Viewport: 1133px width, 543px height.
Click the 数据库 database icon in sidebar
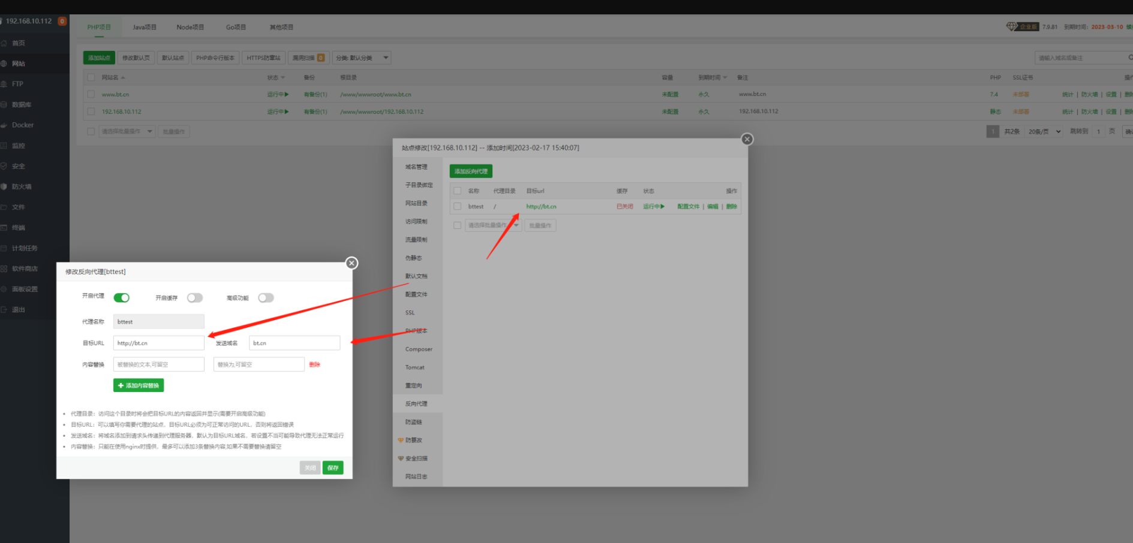tap(4, 104)
